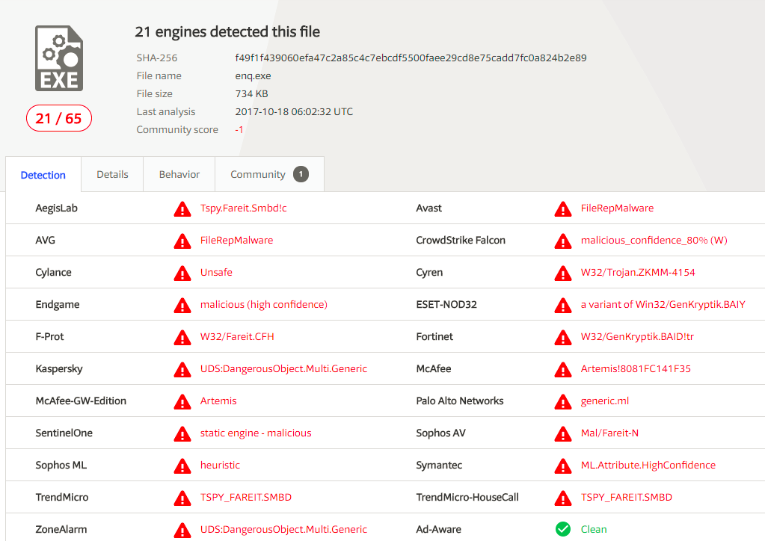
Task: Open the Community tab
Action: (x=258, y=174)
